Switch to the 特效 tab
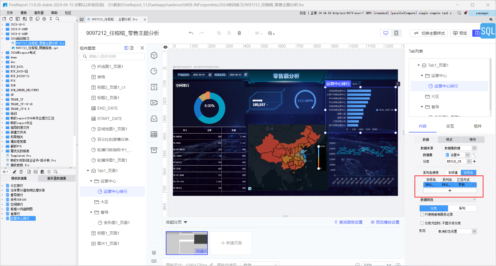The image size is (496, 266). tap(473, 140)
